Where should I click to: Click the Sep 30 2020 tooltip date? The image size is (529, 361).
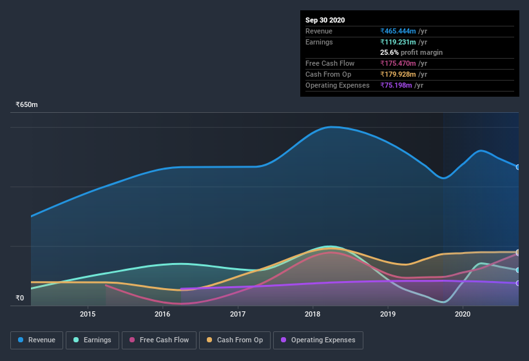[325, 20]
